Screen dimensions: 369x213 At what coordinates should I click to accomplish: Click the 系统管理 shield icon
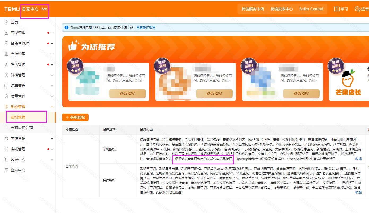click(6, 107)
